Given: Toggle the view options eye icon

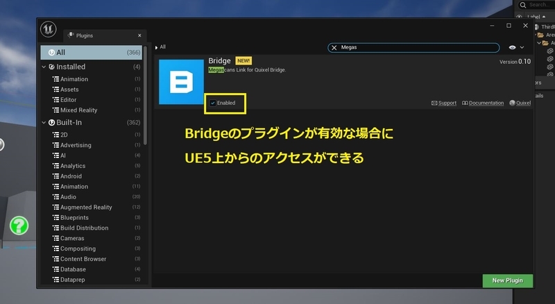Looking at the screenshot, I should tap(512, 47).
